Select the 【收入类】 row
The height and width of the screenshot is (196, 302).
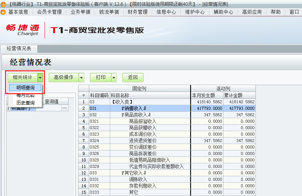click(167, 102)
